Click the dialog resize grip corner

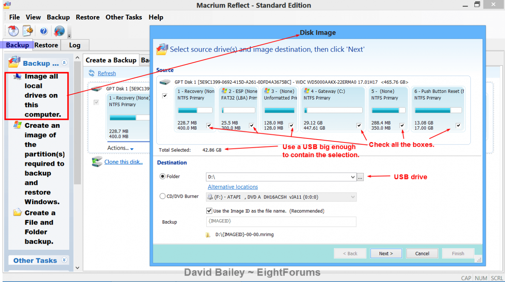tap(479, 259)
